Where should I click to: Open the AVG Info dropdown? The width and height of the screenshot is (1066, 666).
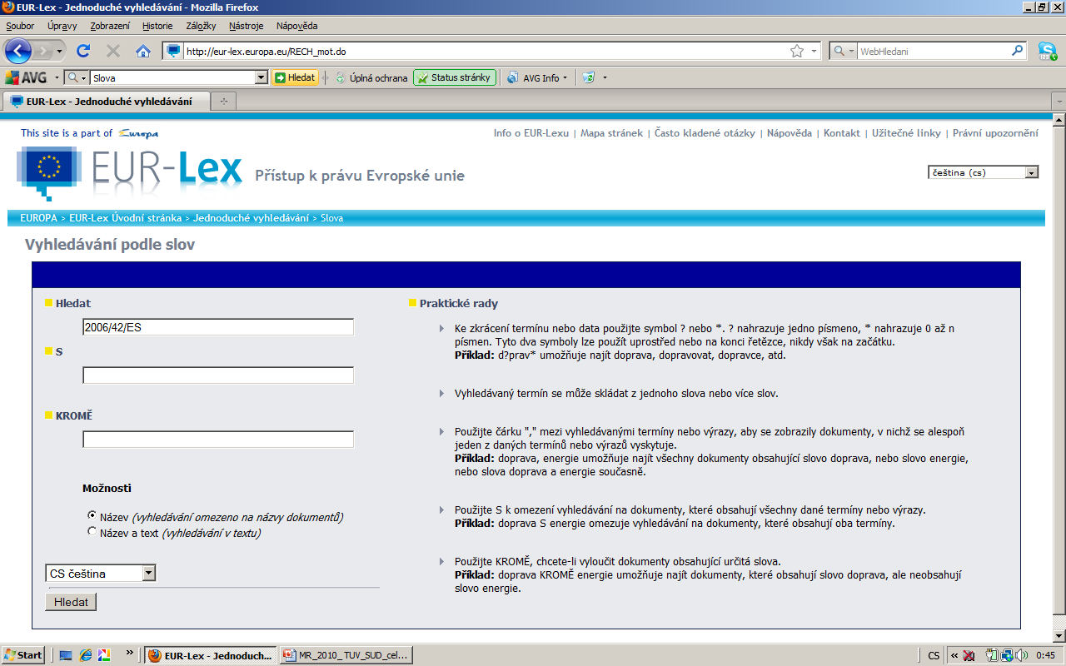537,77
